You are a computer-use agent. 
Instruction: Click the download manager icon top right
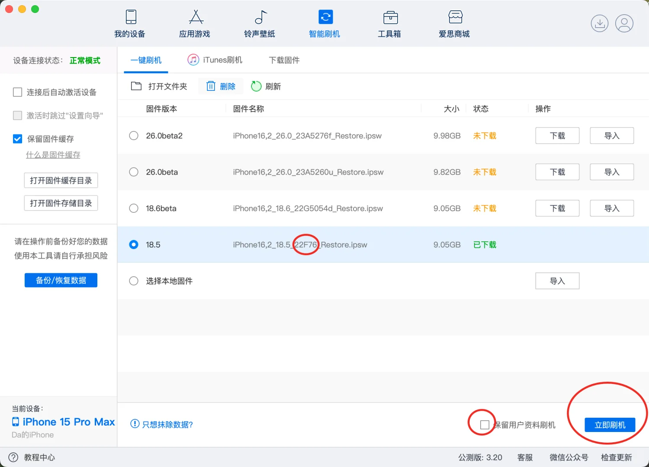[600, 24]
